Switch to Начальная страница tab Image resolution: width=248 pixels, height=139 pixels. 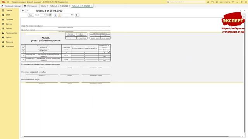(x=11, y=6)
